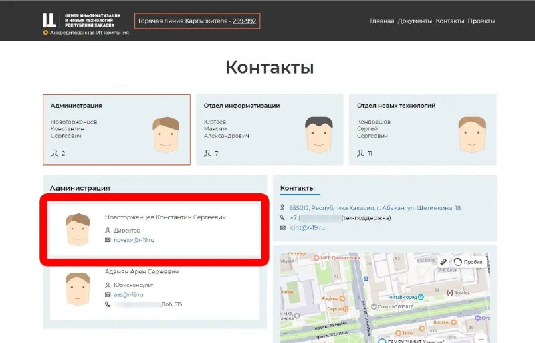The image size is (535, 343).
Task: Click Почта № 655017 marker on map
Action: [374, 306]
